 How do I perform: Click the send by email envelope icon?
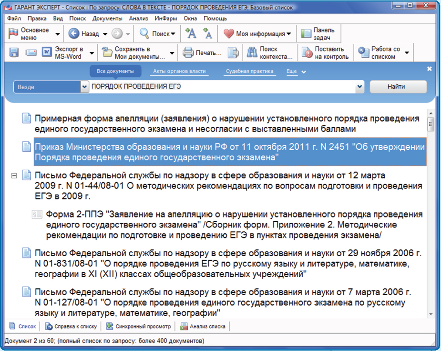coord(31,52)
